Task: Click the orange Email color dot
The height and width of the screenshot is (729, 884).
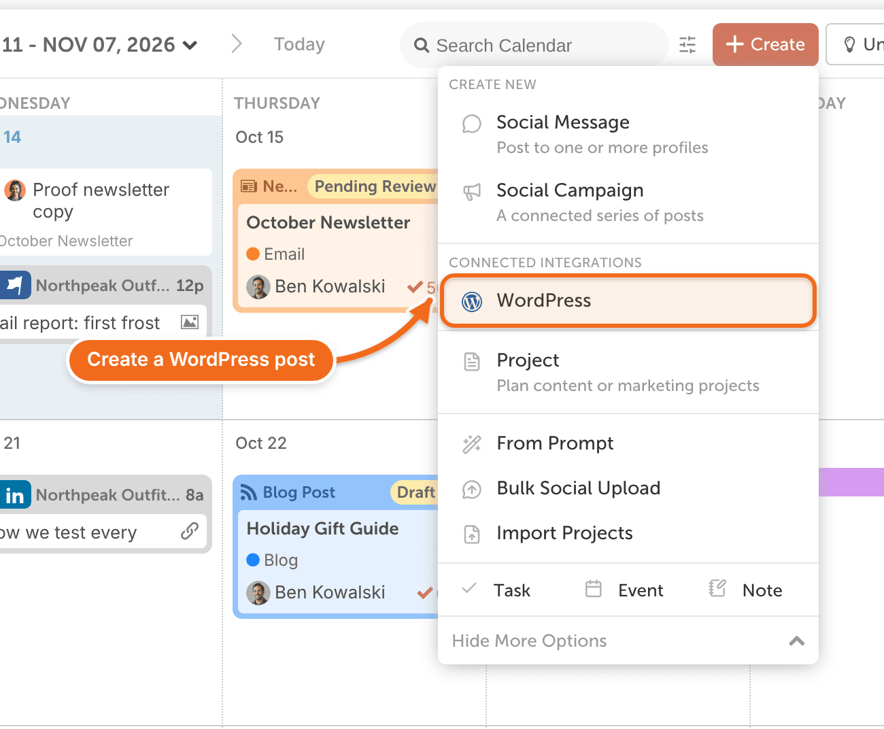Action: 253,254
